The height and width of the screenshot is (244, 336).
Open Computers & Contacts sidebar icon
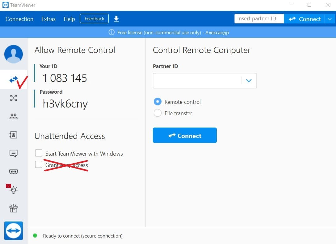click(14, 135)
